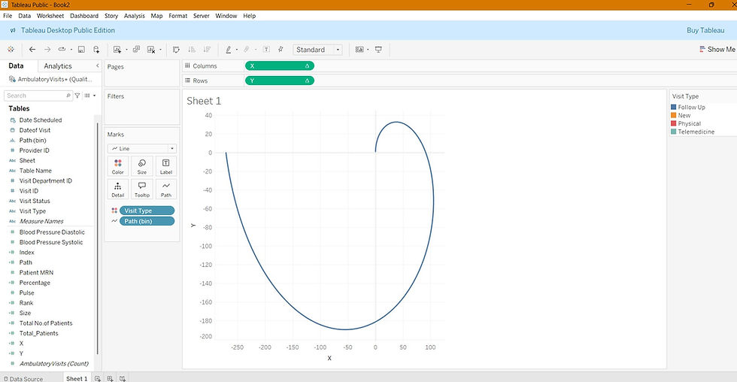Open the Size marks card
Viewport: 737px width, 382px height.
(x=141, y=166)
